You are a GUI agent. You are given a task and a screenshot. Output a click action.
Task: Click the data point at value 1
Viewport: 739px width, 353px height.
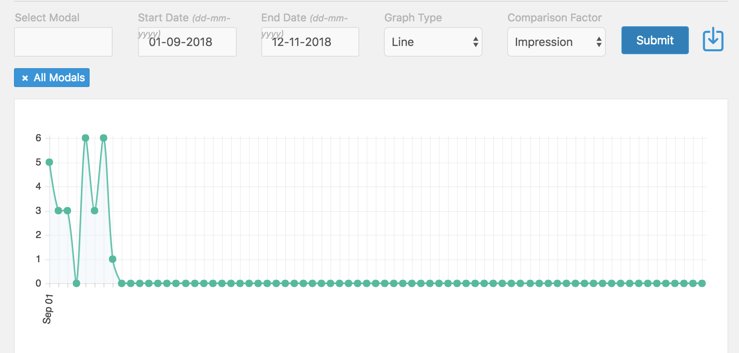[113, 259]
